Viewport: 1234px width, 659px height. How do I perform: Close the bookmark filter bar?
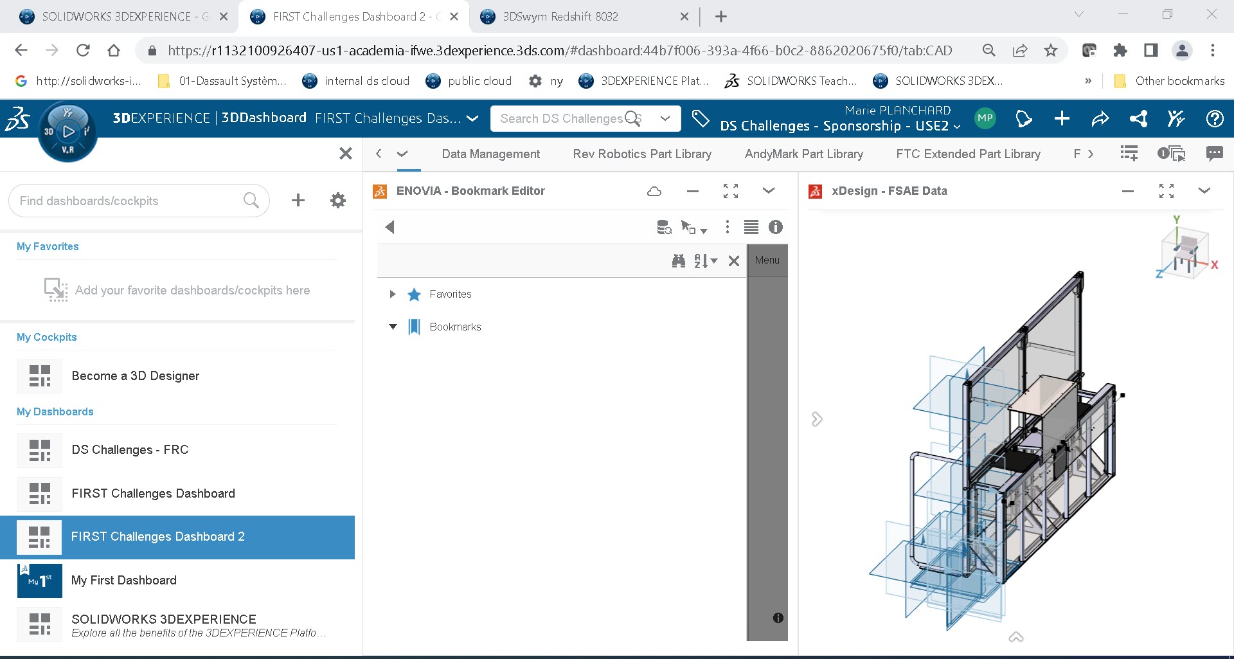[x=734, y=260]
